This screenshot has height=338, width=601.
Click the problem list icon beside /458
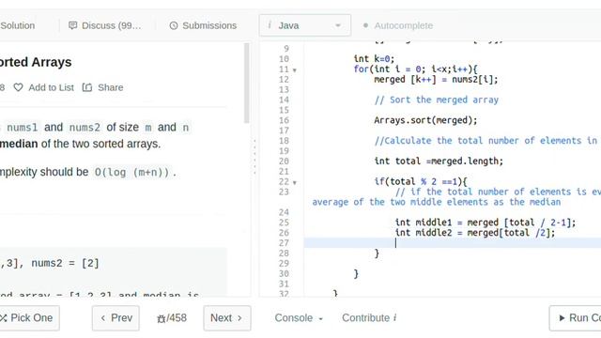tap(161, 318)
